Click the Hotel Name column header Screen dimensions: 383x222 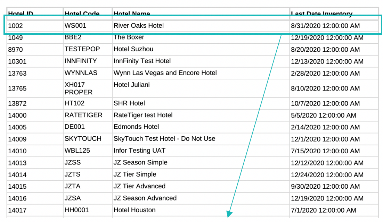point(132,14)
